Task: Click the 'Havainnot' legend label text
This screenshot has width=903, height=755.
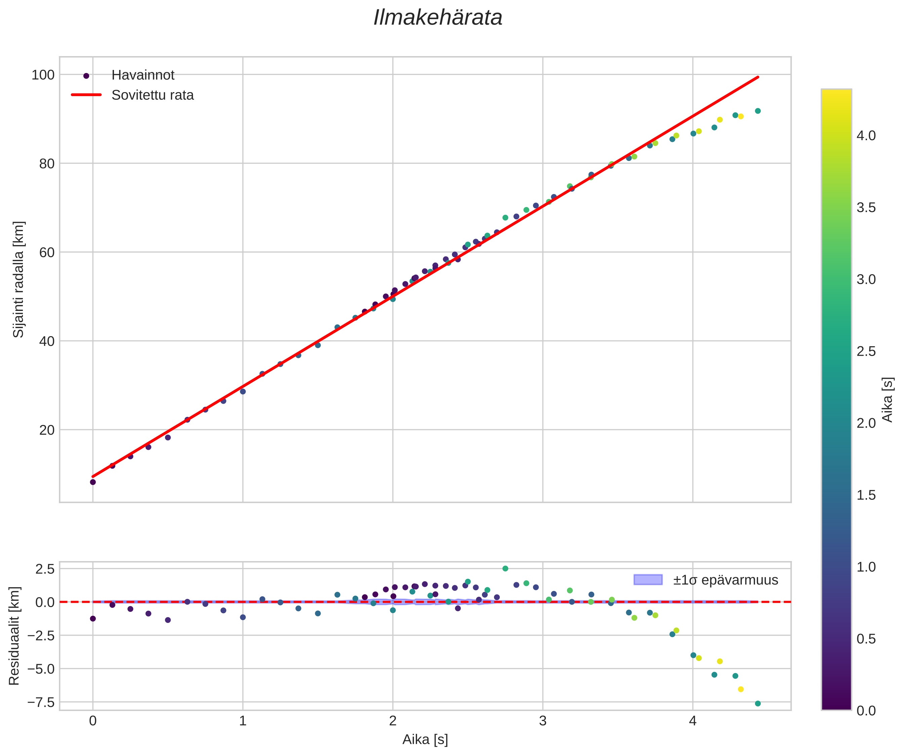Action: 143,75
